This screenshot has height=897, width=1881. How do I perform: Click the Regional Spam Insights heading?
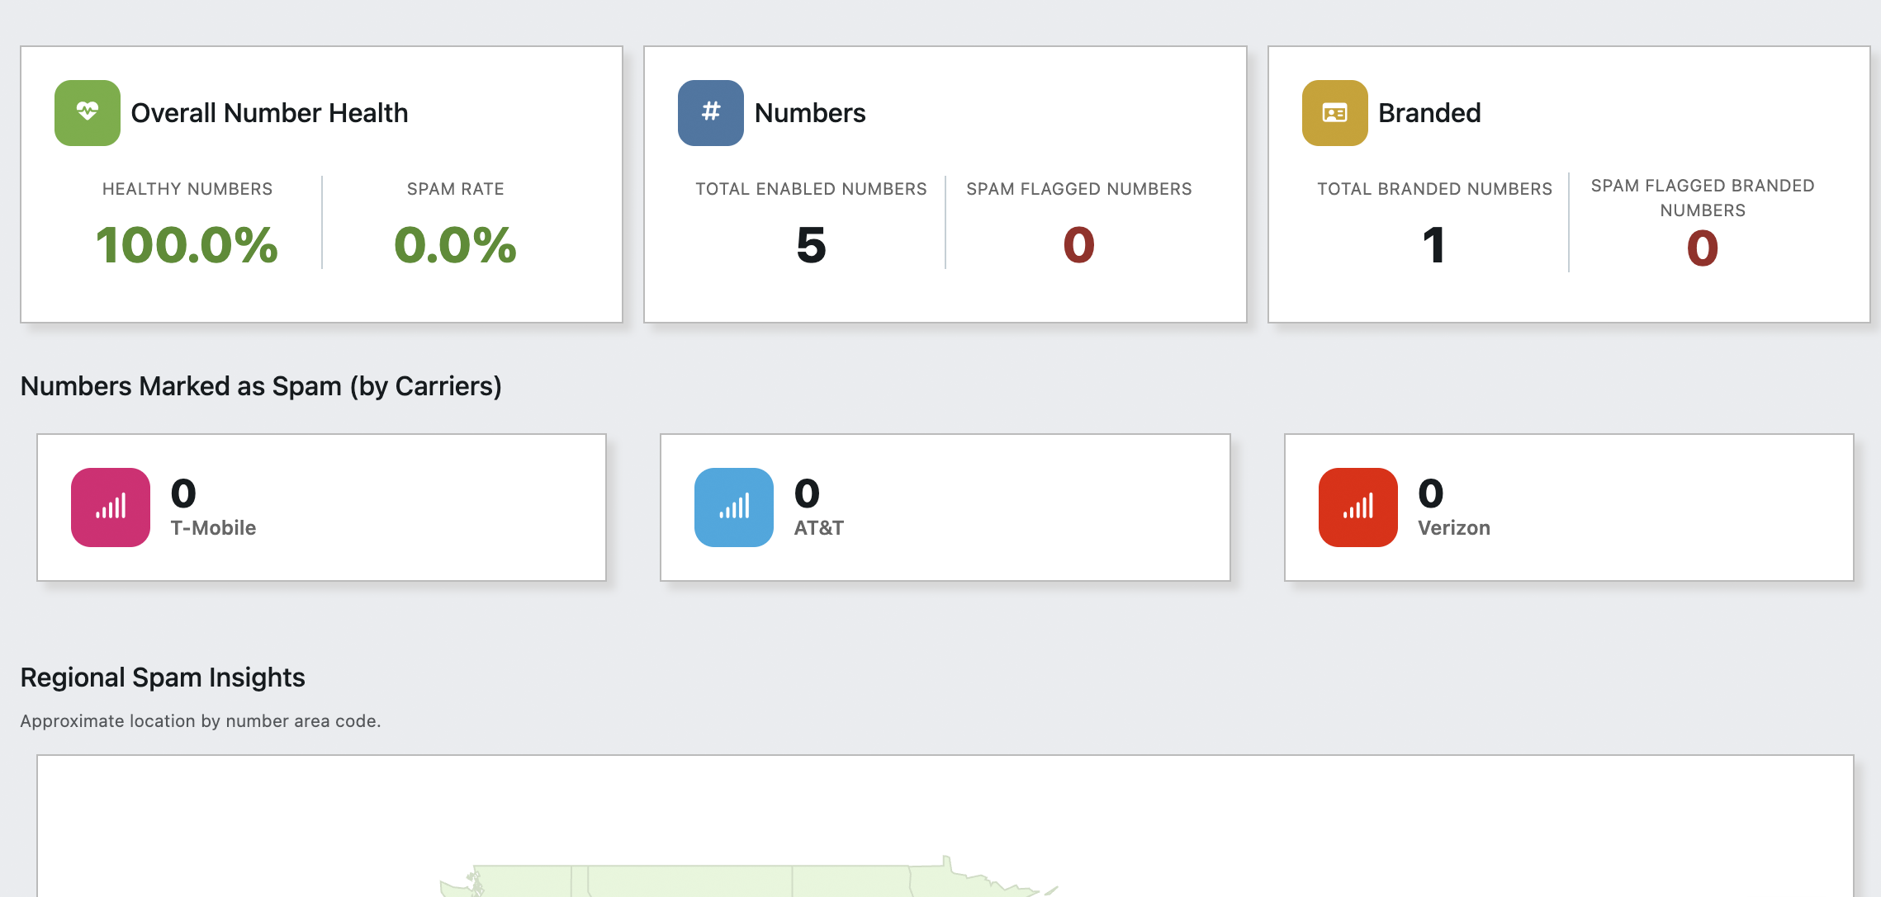[163, 677]
